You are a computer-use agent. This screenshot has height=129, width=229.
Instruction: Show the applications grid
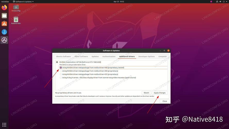click(4, 125)
